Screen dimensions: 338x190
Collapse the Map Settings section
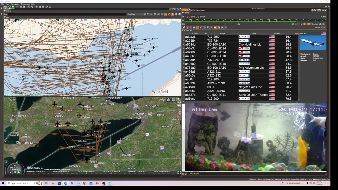coord(5,11)
